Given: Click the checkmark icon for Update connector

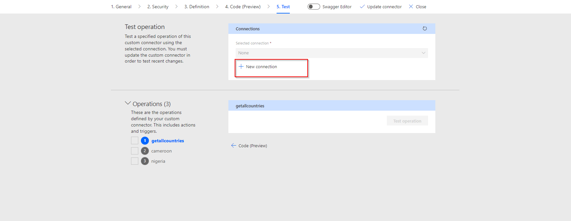Looking at the screenshot, I should pos(362,7).
